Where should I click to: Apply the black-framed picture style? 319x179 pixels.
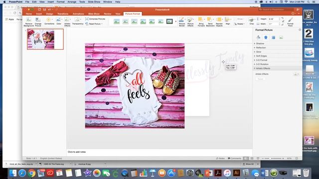(x=169, y=21)
